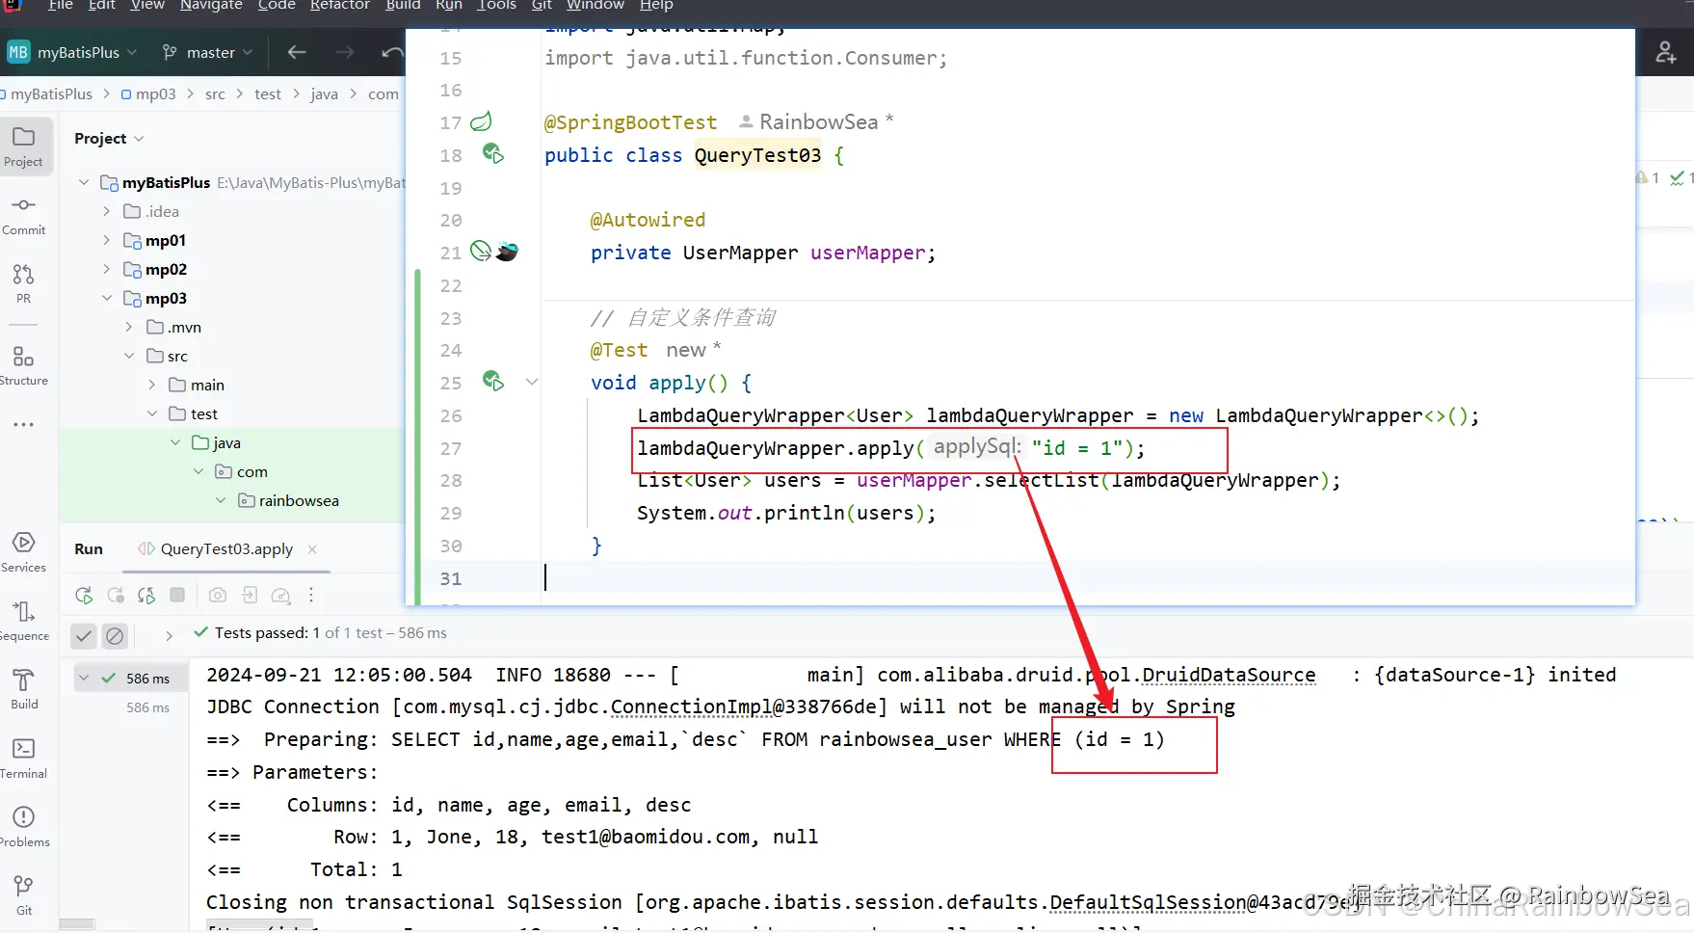This screenshot has width=1694, height=933.
Task: Select the com package in project tree
Action: 252,471
